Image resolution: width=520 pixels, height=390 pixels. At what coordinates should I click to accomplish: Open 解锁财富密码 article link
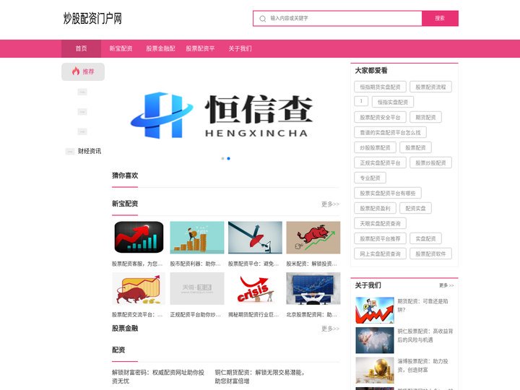click(x=158, y=377)
